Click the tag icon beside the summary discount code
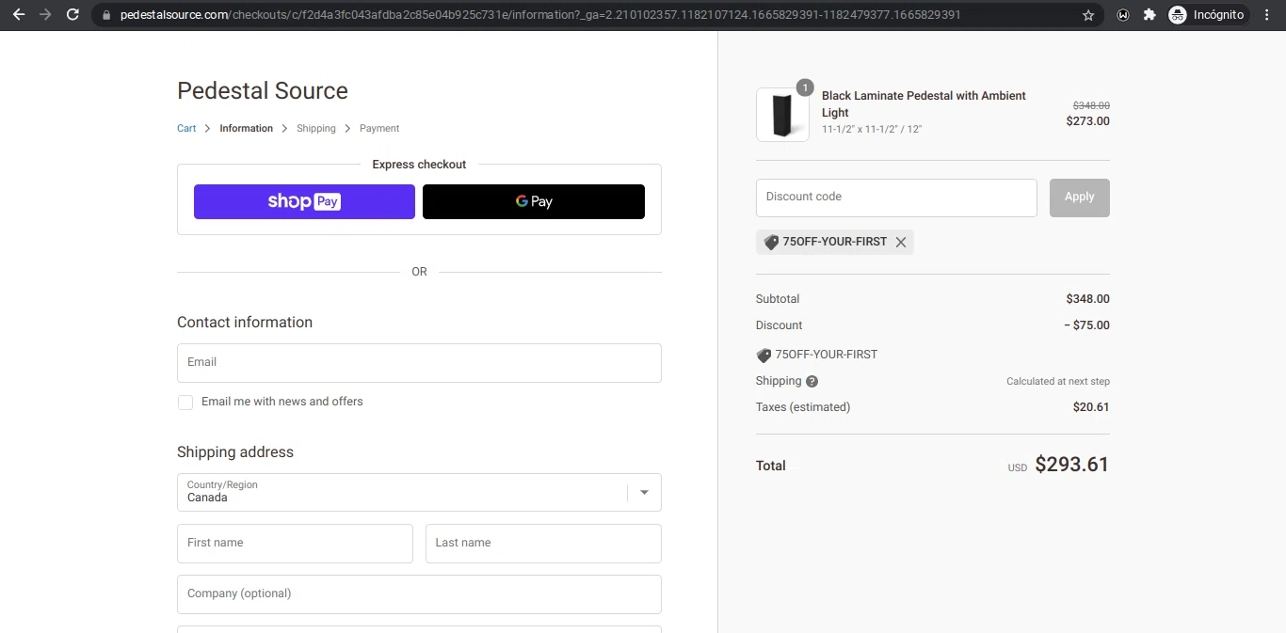1286x633 pixels. point(764,356)
